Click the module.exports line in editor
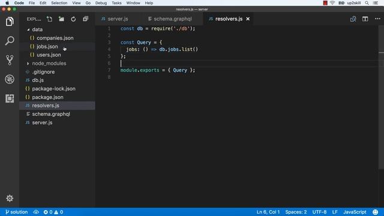Viewport: 384px width, 216px height. tap(158, 70)
